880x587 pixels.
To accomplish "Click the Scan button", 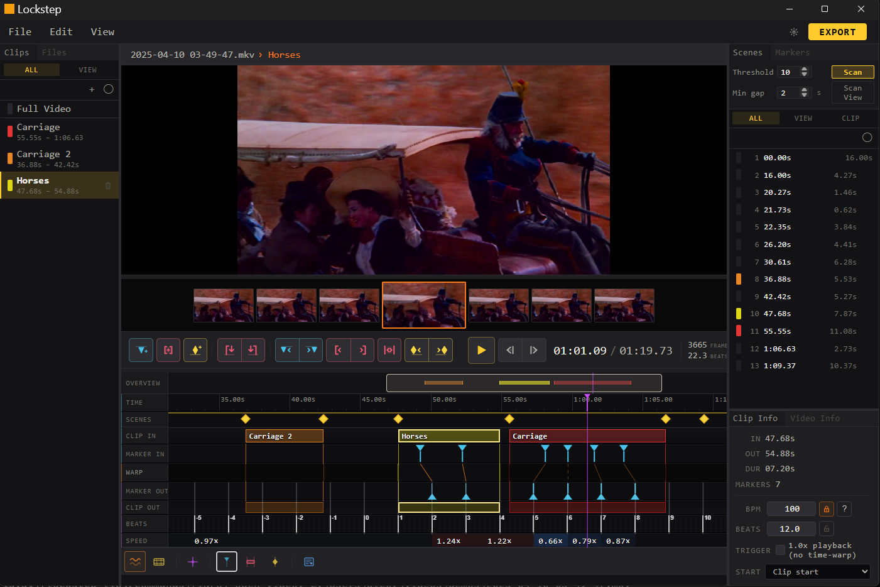I will 852,72.
